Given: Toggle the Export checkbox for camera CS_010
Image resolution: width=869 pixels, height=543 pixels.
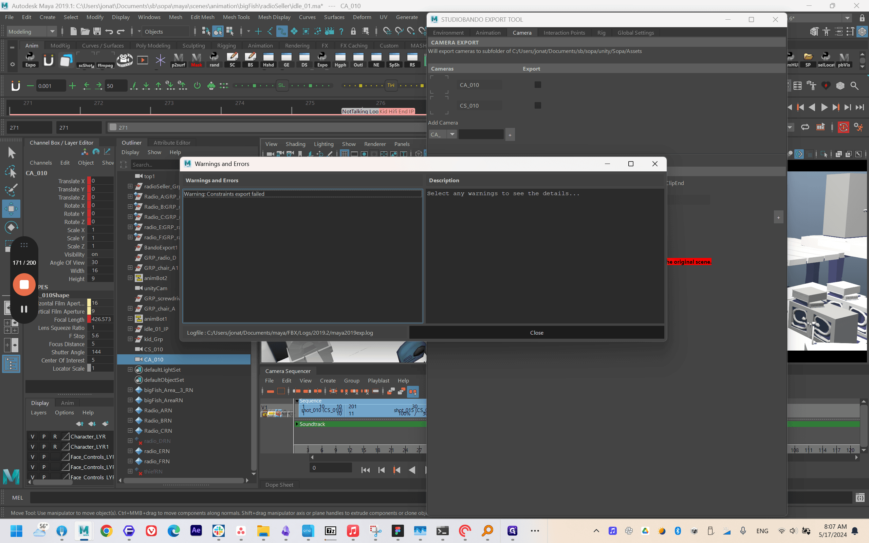Looking at the screenshot, I should coord(538,105).
